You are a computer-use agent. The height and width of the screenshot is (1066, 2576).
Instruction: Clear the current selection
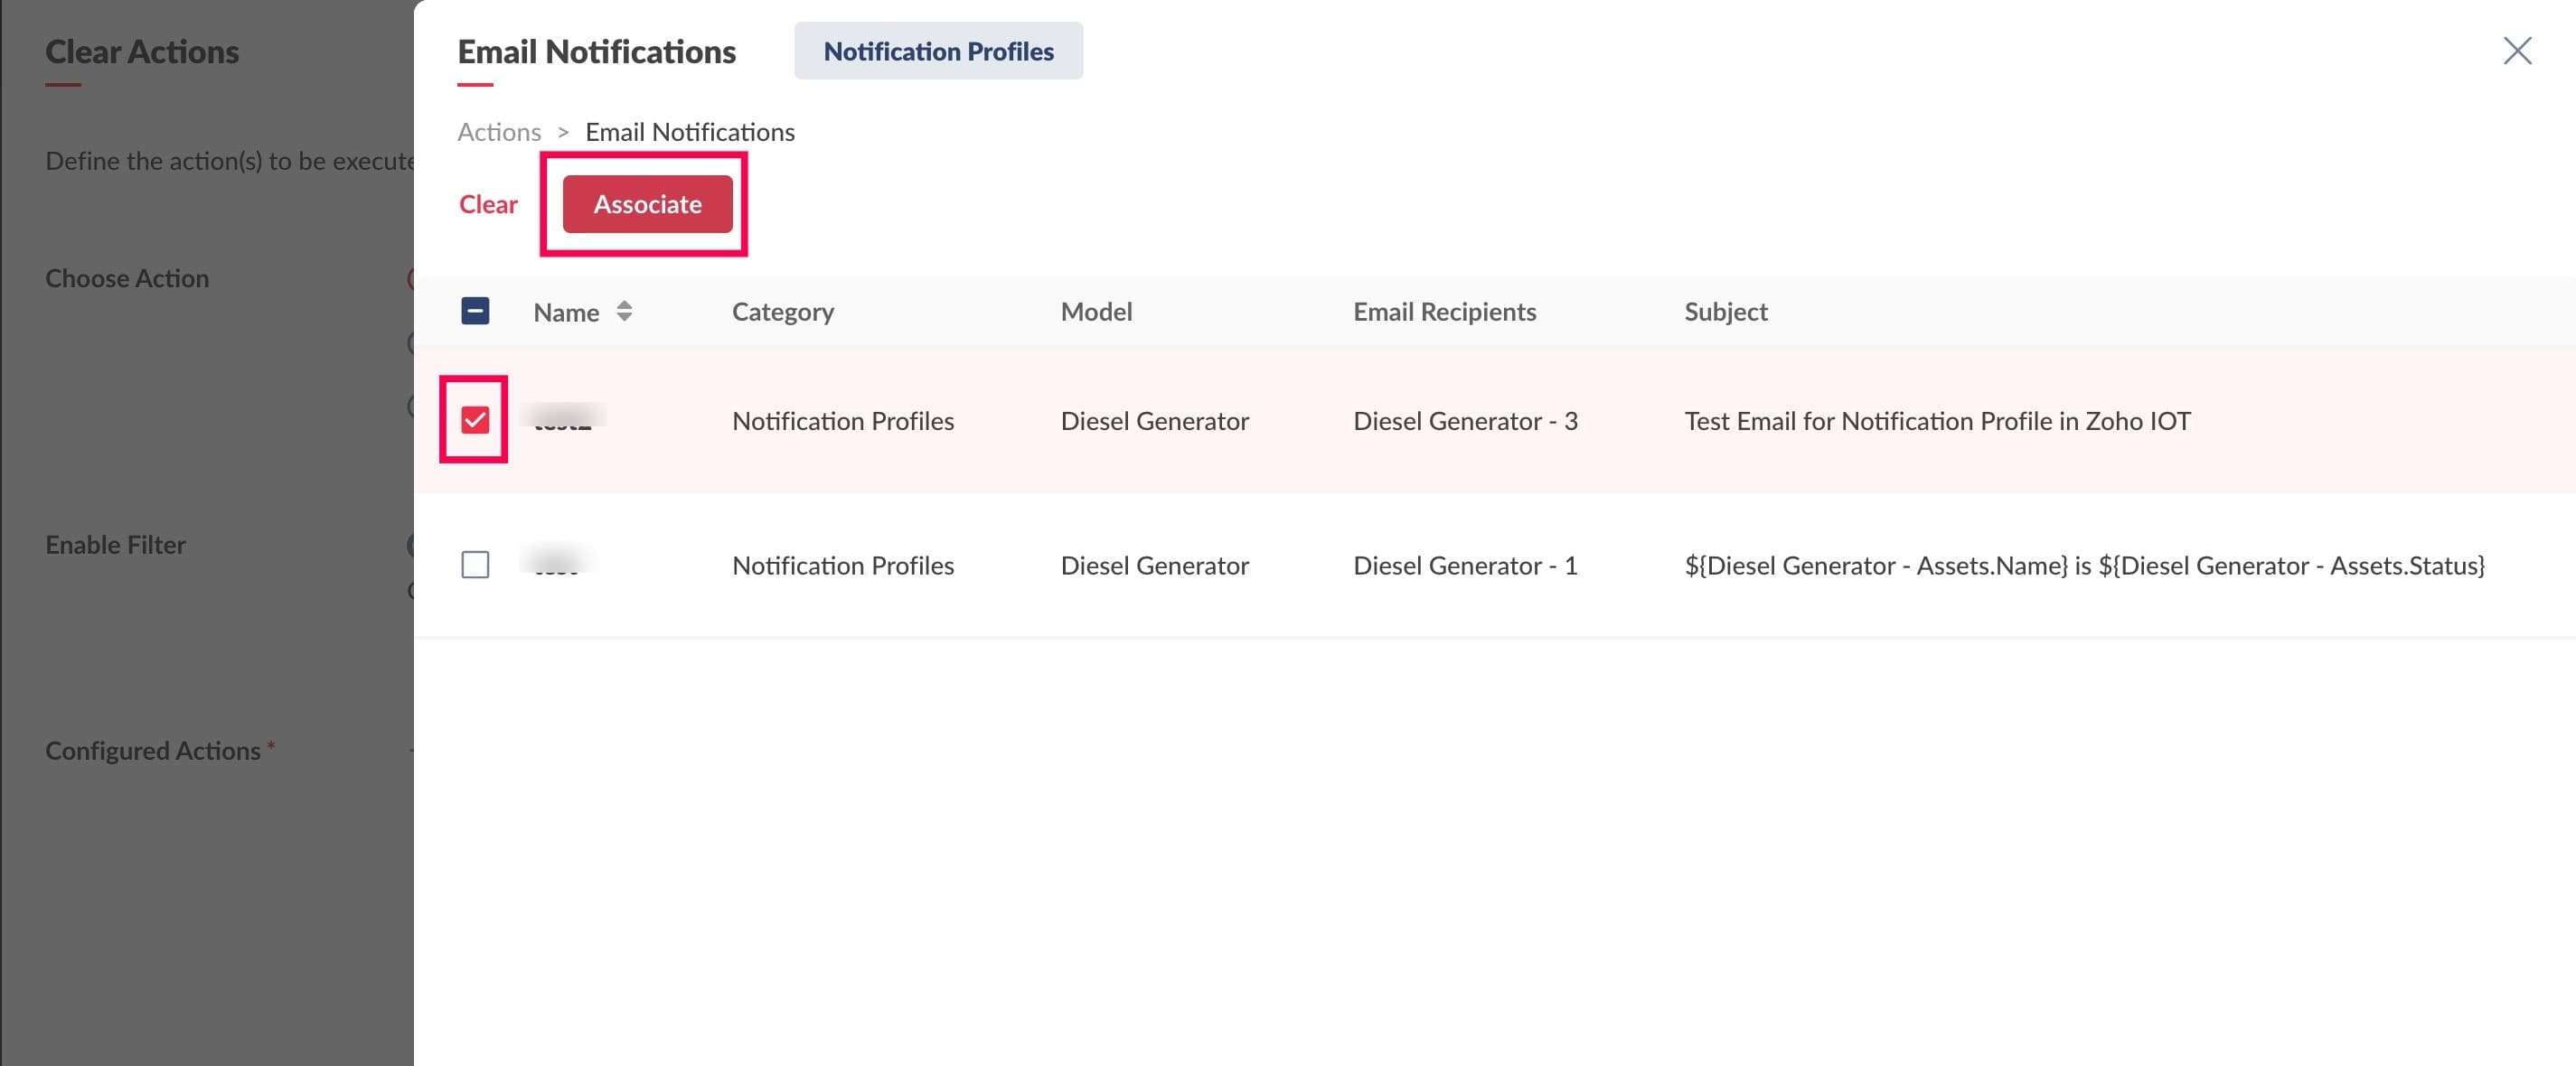click(488, 204)
